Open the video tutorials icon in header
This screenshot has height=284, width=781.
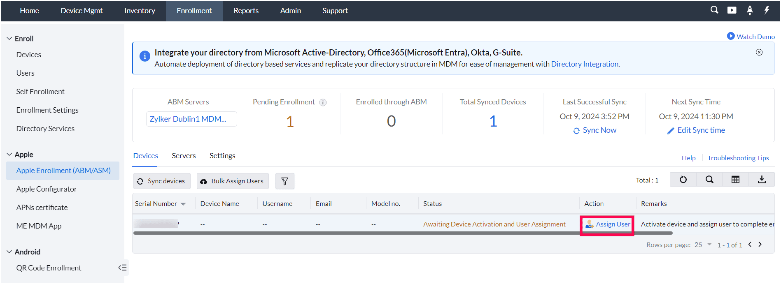tap(732, 10)
